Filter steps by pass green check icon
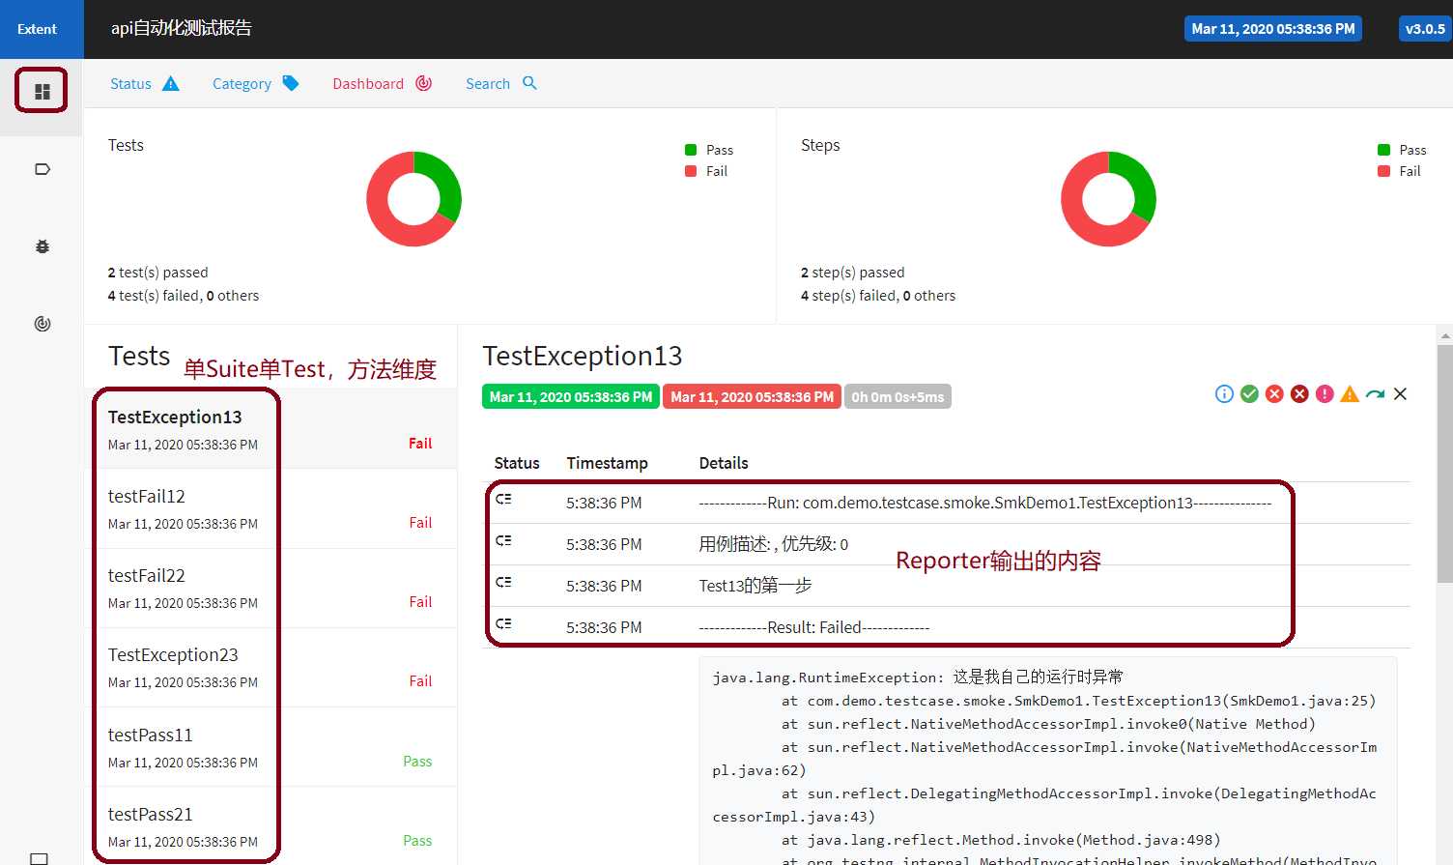 pyautogui.click(x=1249, y=393)
